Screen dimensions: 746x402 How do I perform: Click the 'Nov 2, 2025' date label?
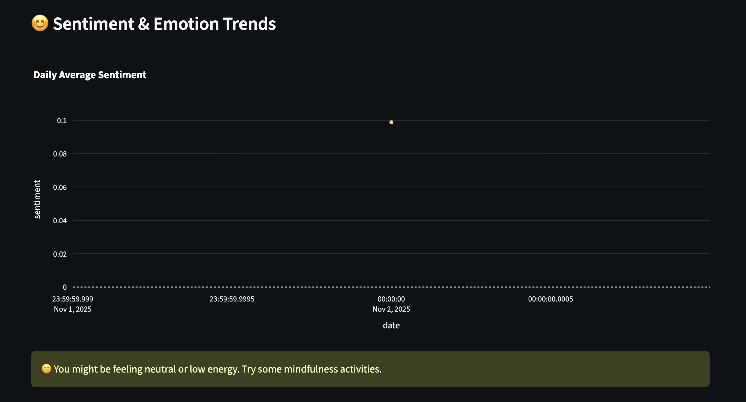tap(391, 309)
